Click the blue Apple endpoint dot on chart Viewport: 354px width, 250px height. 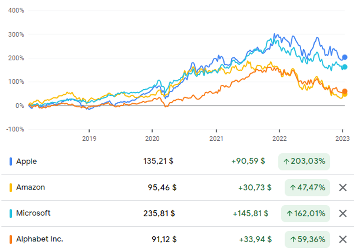pos(345,57)
